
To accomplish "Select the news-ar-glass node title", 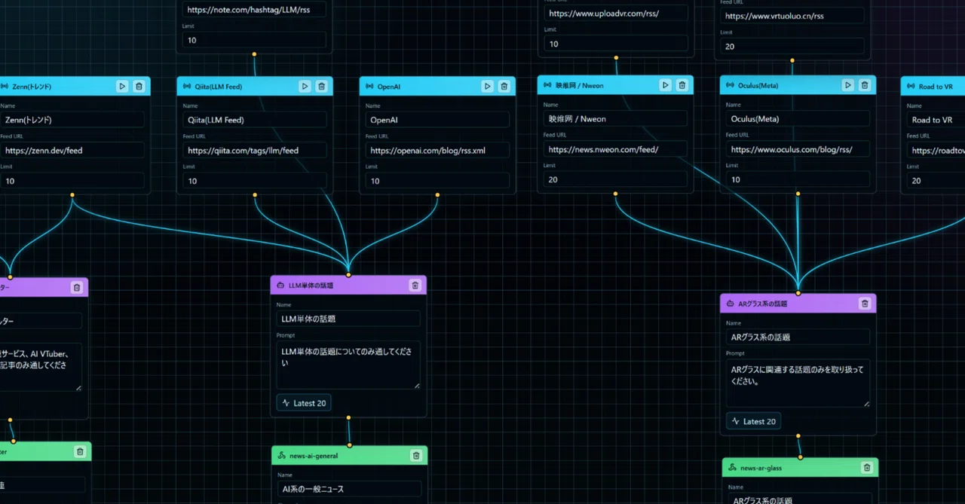I will pos(761,468).
